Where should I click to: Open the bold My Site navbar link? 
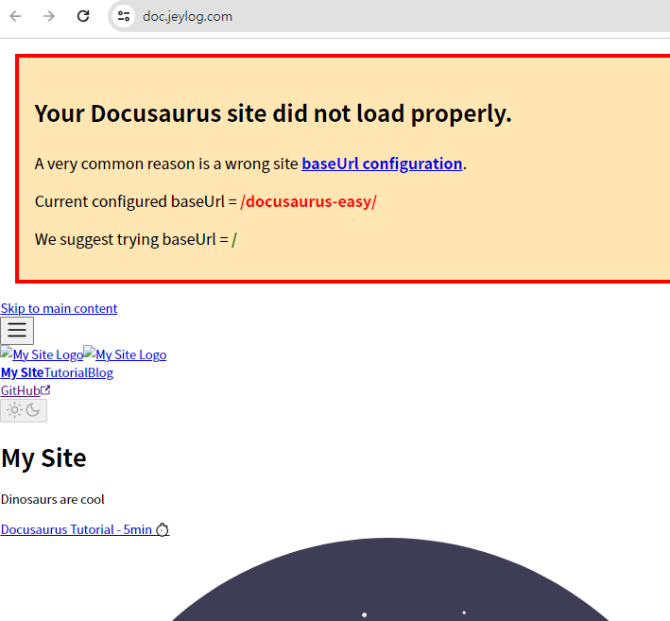click(23, 372)
